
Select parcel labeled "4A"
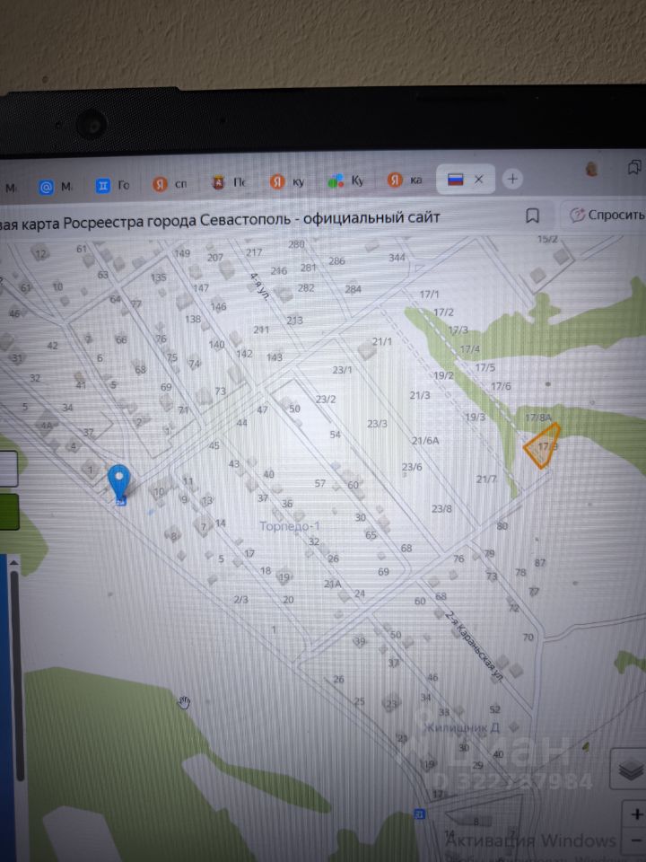(45, 425)
